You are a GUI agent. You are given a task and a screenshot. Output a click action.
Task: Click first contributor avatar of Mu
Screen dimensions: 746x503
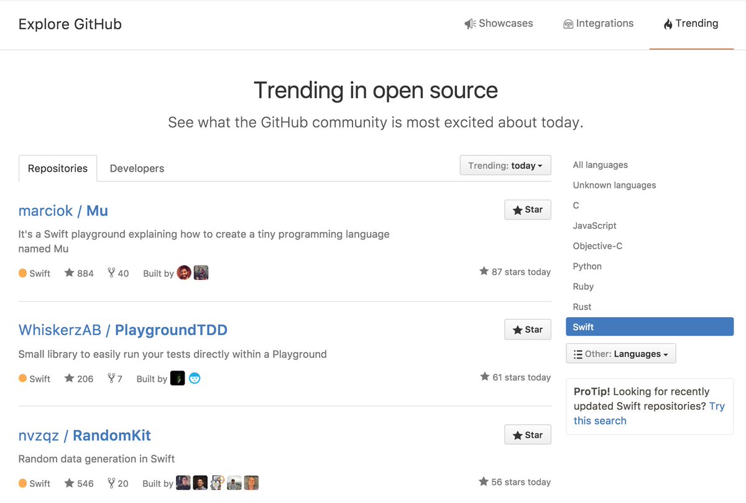pyautogui.click(x=184, y=273)
